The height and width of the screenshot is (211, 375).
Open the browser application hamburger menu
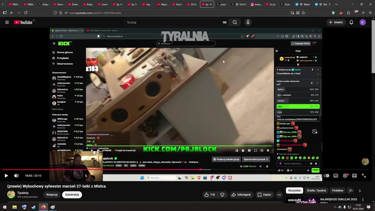pyautogui.click(x=370, y=13)
